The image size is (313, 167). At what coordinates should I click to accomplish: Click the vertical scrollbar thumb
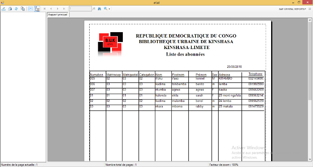pos(310,60)
